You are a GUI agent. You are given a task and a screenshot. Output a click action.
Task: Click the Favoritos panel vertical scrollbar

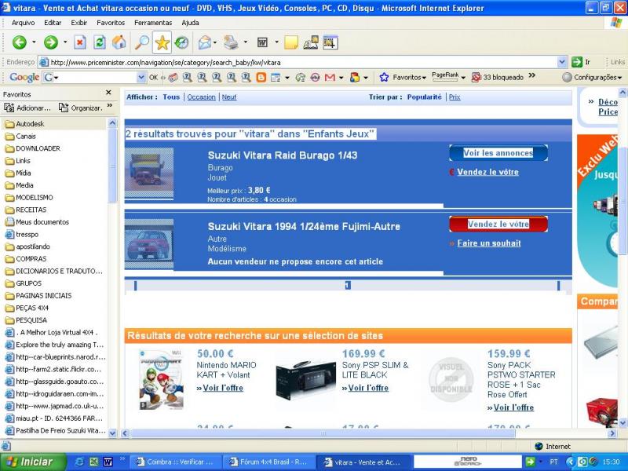[x=112, y=278]
